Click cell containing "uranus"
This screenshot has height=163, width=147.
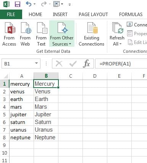click(x=22, y=130)
